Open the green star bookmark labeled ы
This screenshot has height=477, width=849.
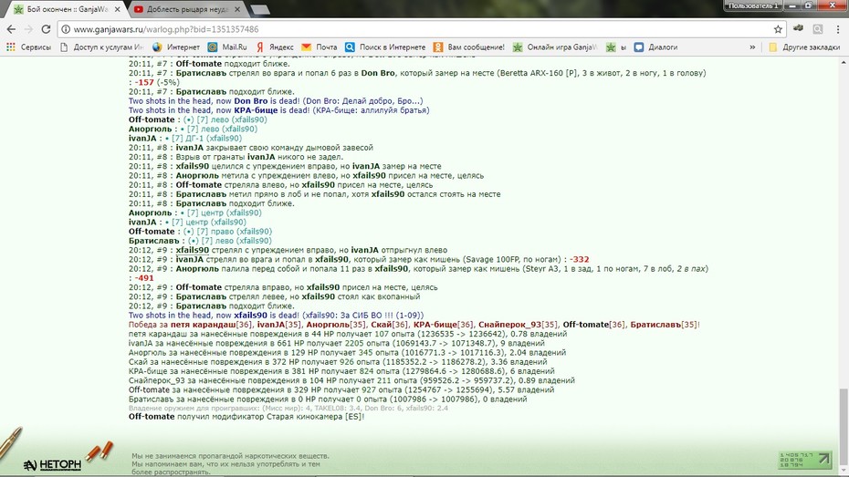(616, 47)
